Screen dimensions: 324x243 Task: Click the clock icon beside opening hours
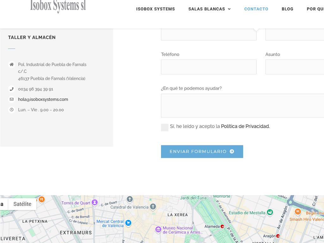point(12,110)
